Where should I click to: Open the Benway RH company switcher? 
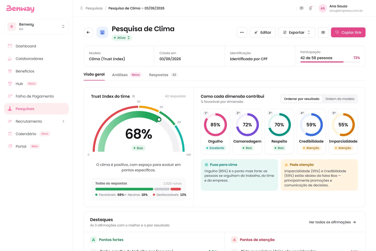click(36, 26)
